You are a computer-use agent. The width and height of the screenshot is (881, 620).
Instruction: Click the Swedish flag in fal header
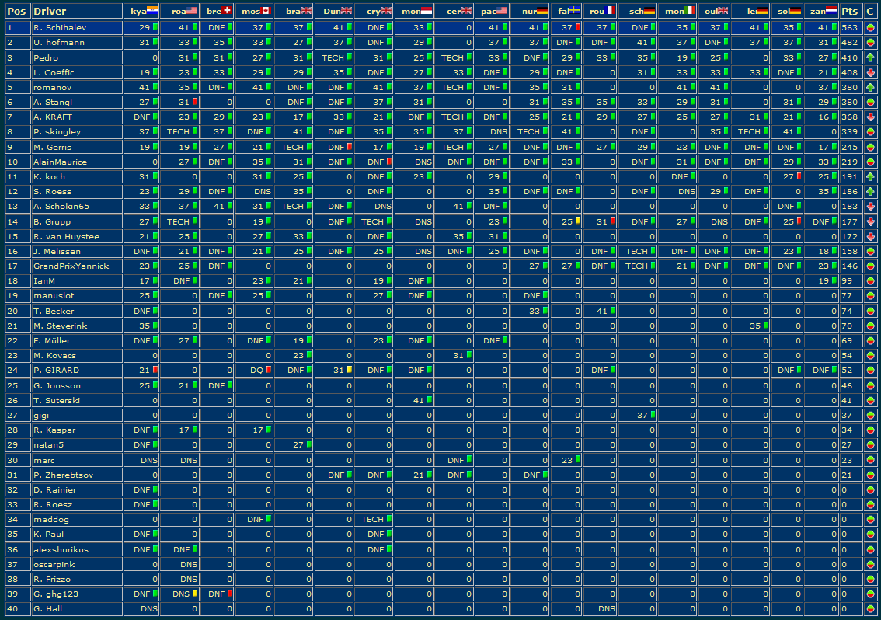[x=576, y=11]
